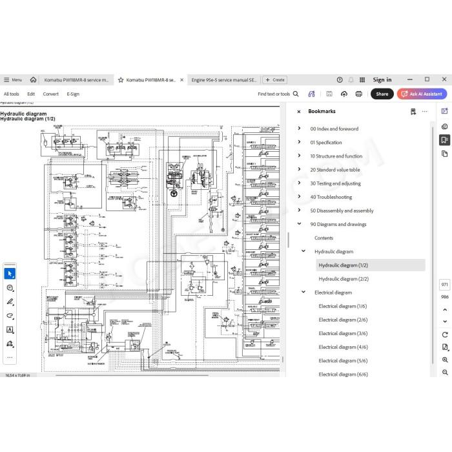The width and height of the screenshot is (452, 452).
Task: Open Electrical diagram (4/6) bookmark
Action: (343, 347)
